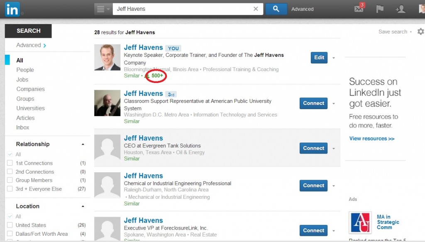The height and width of the screenshot is (242, 425).
Task: Open the notifications flag icon
Action: [x=379, y=9]
